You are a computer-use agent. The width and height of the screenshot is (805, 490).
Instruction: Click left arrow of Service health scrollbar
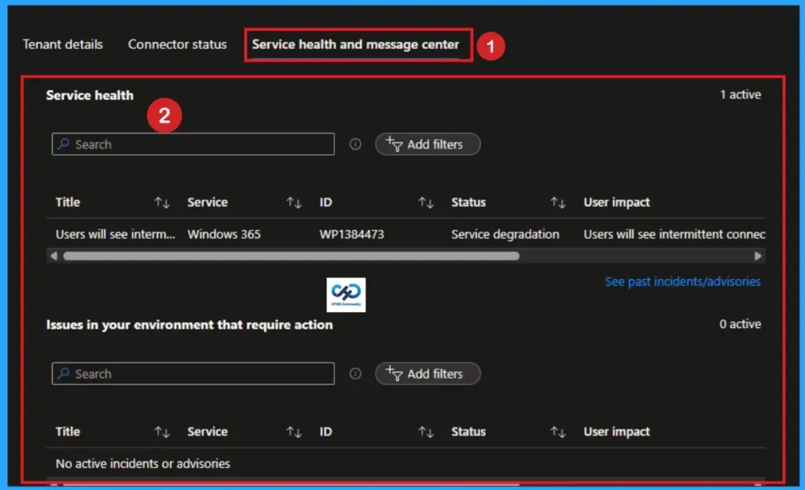[x=54, y=256]
